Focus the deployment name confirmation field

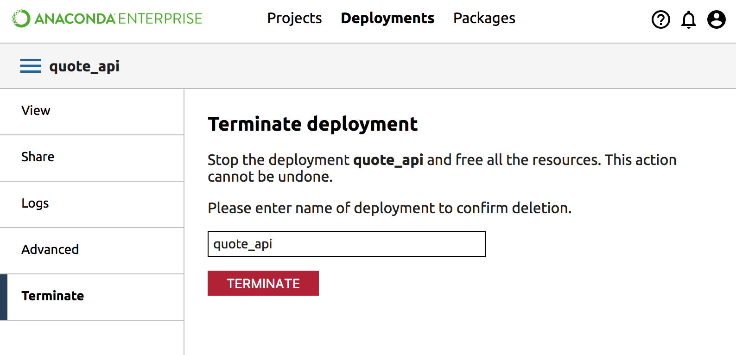click(x=346, y=244)
